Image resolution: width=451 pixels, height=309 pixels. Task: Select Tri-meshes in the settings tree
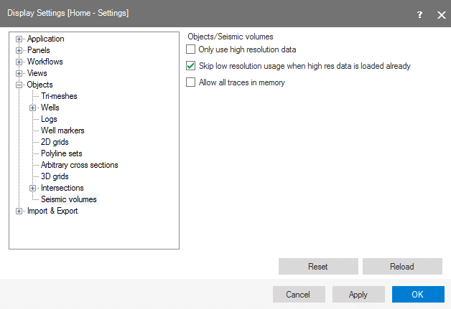59,96
